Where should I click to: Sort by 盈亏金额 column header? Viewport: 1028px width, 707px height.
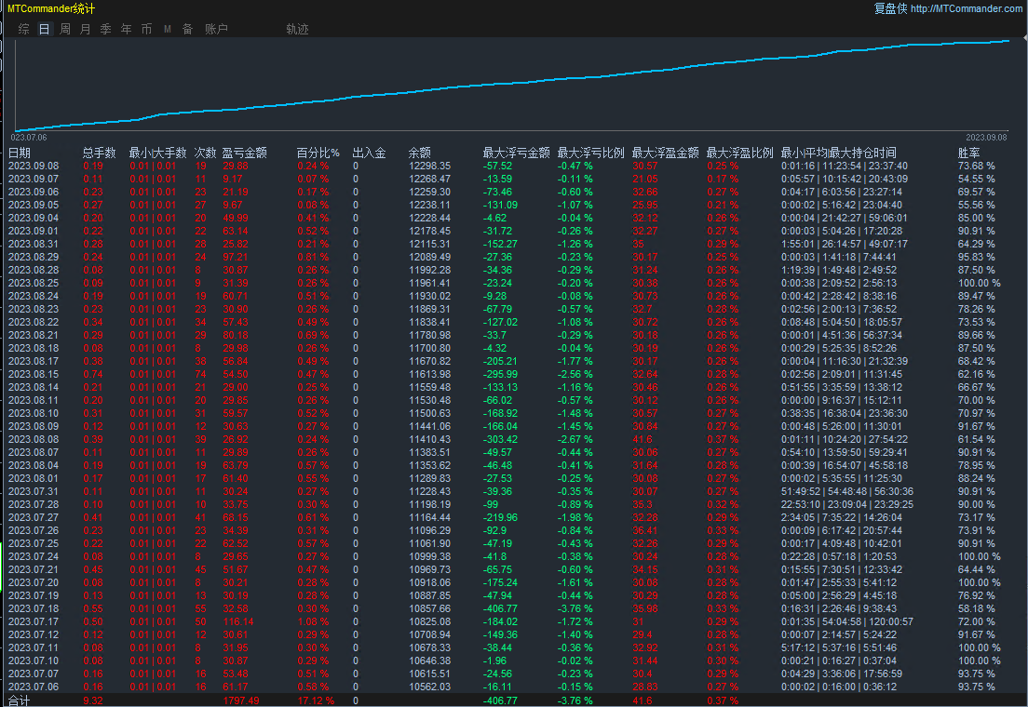click(x=245, y=153)
